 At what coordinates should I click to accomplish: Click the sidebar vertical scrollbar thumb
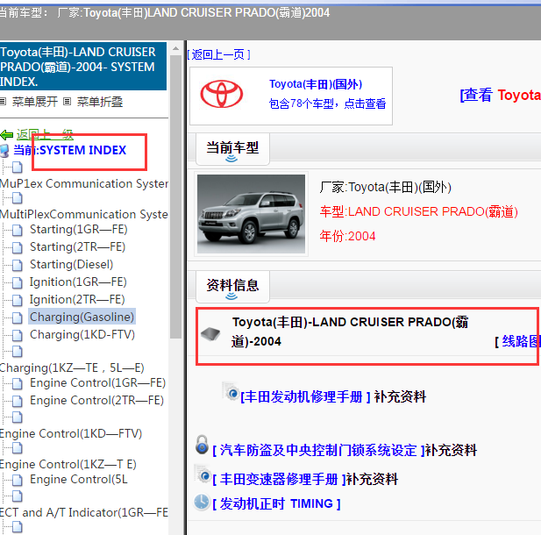tap(175, 196)
